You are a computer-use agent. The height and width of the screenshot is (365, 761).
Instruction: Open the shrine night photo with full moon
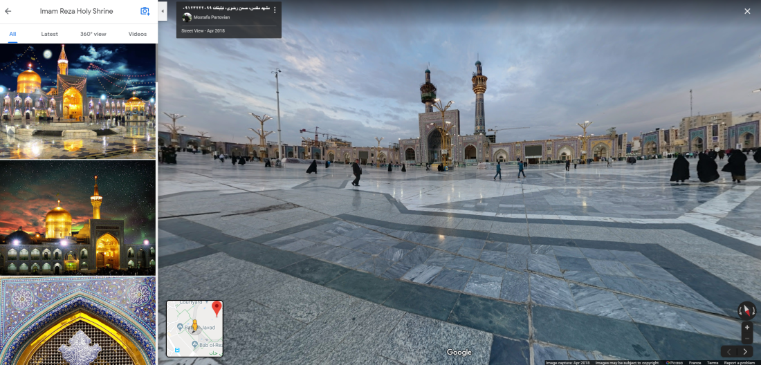pyautogui.click(x=77, y=102)
